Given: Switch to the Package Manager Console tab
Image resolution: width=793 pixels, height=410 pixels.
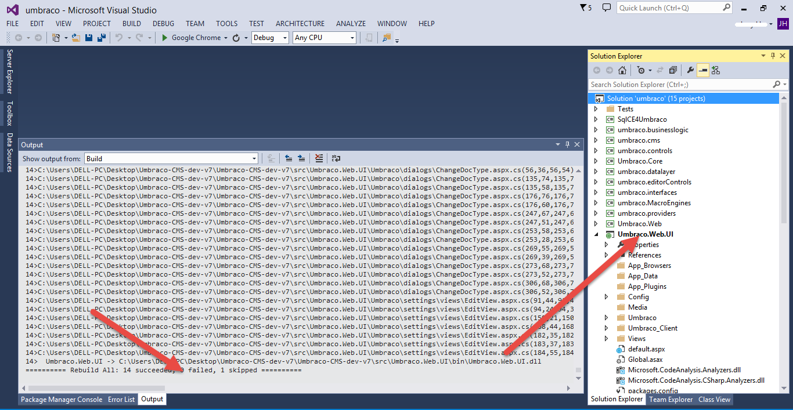Looking at the screenshot, I should click(62, 400).
